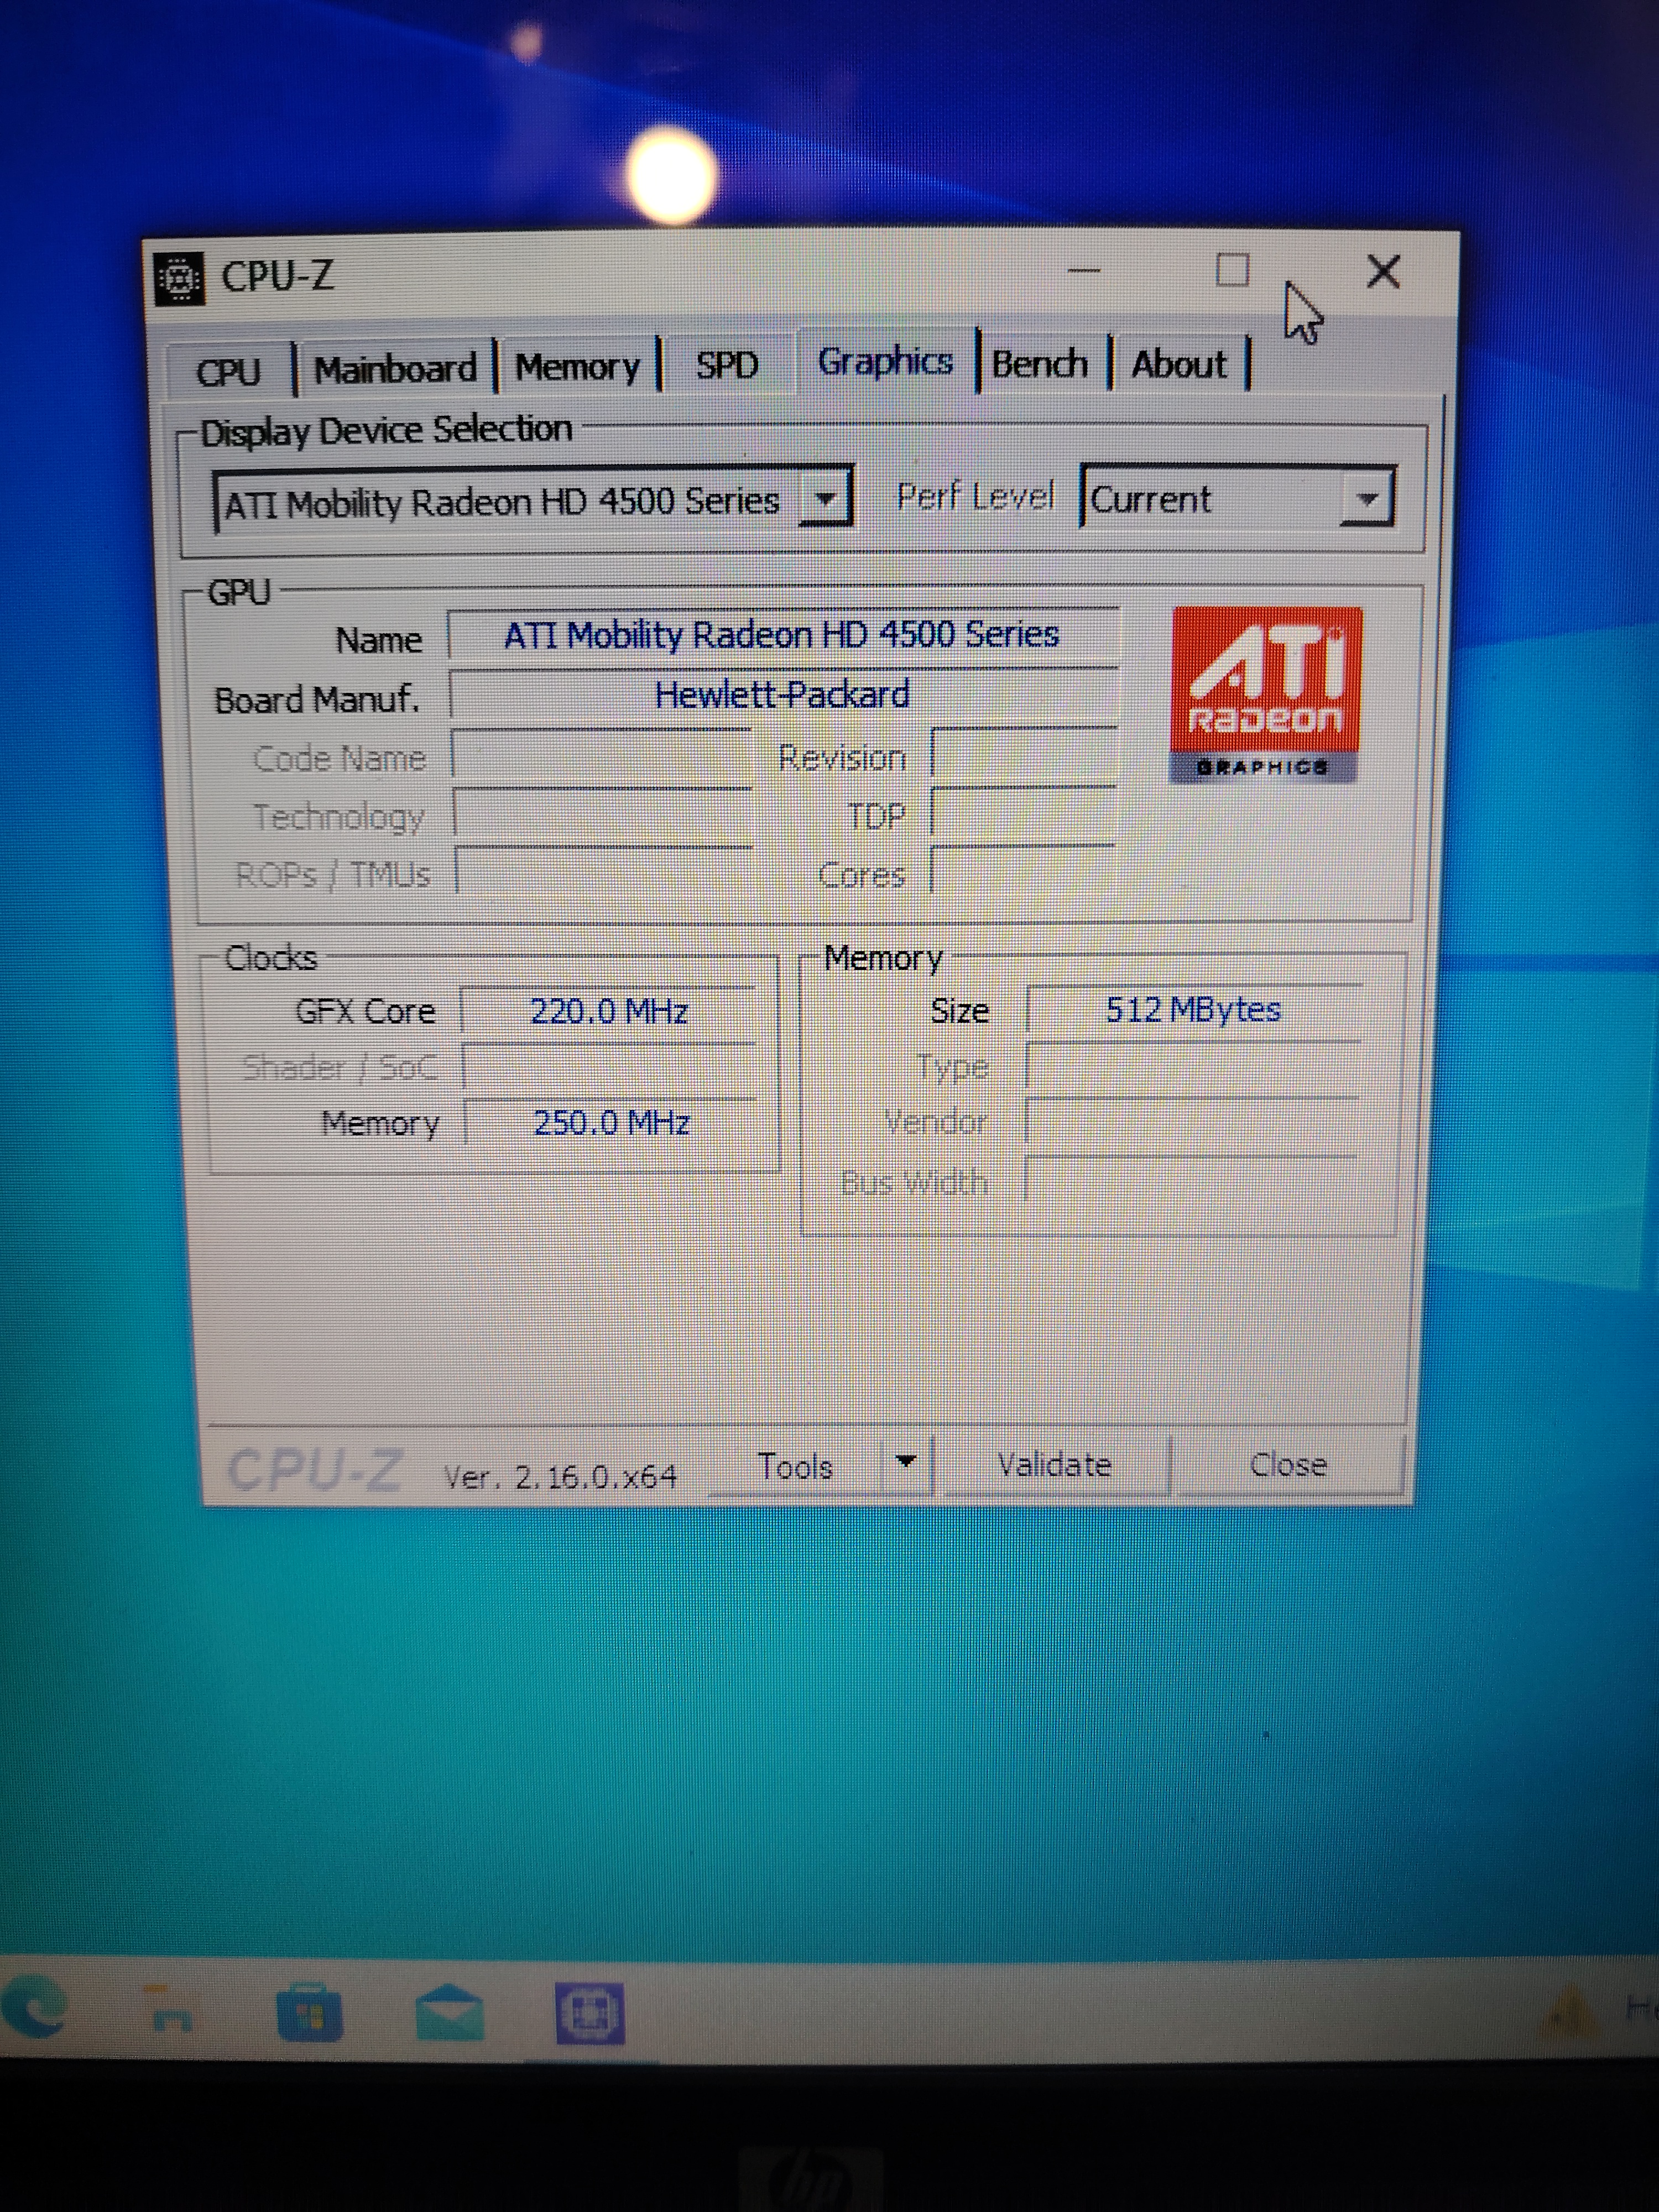Open Microsoft Store from the taskbar
Screen dimensions: 1659x2212
pos(309,2012)
